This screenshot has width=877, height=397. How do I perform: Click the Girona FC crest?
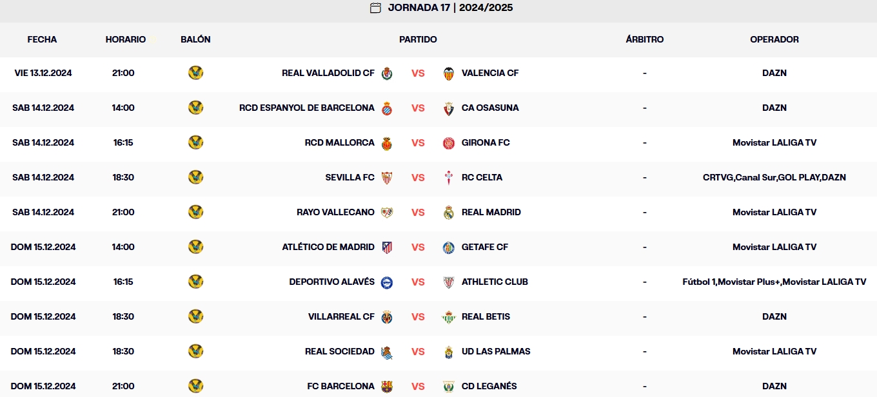449,142
